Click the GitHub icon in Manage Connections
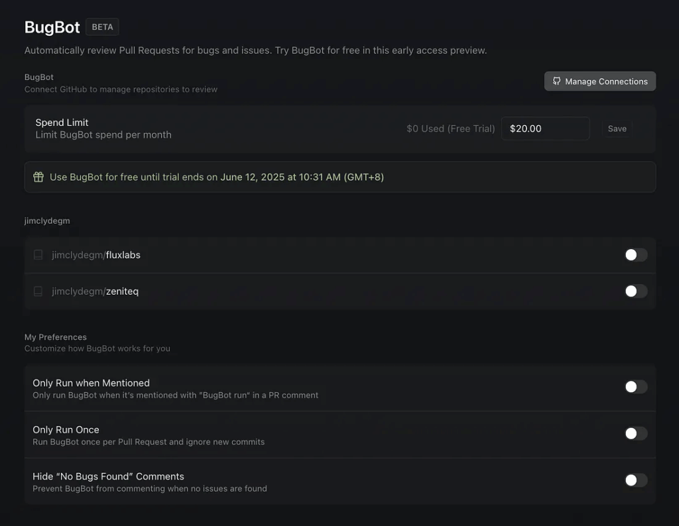The image size is (679, 526). click(556, 81)
